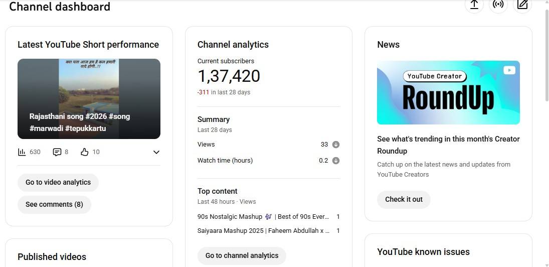Click the down arrow beside Watch time 0.2
The width and height of the screenshot is (549, 267).
click(336, 161)
